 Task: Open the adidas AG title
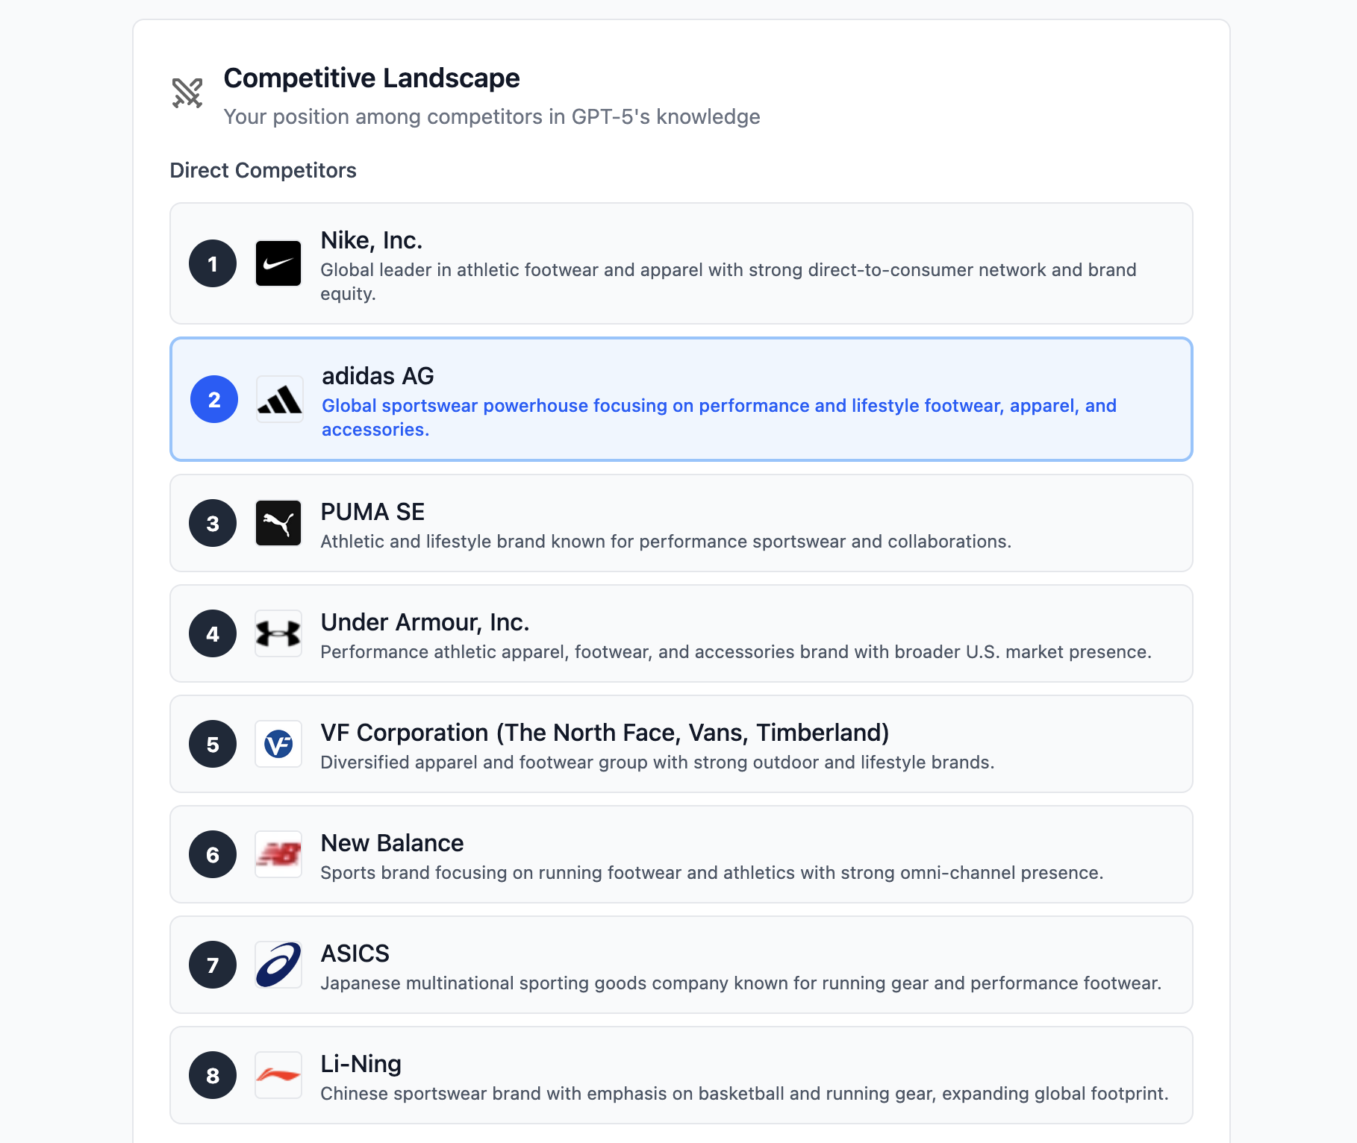tap(378, 376)
